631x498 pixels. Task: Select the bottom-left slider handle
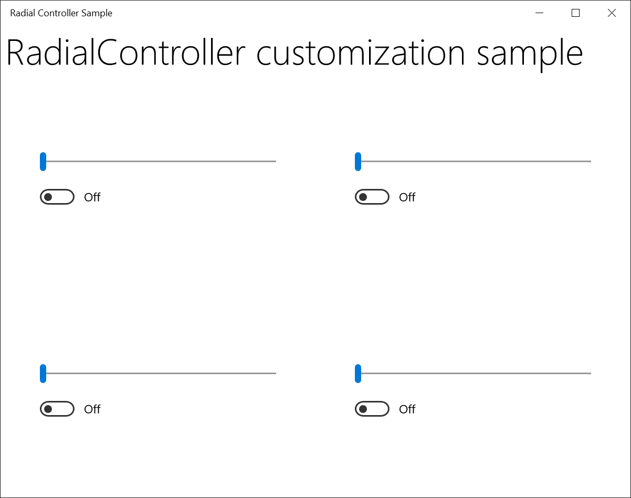point(43,373)
